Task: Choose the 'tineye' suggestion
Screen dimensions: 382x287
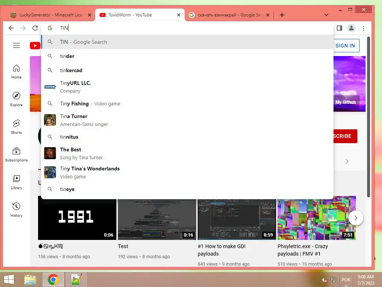Action: pyautogui.click(x=187, y=189)
